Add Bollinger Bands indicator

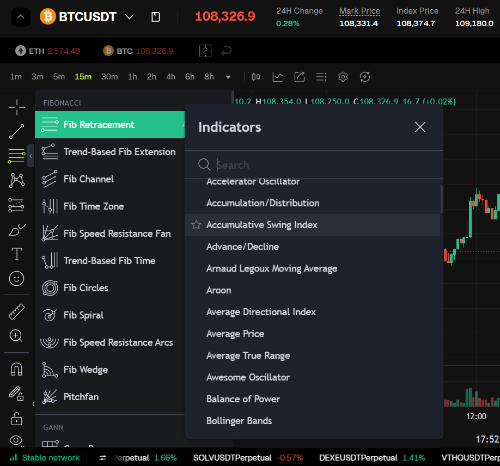coord(313,421)
